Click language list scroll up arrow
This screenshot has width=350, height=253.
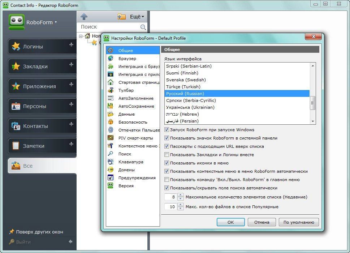click(x=312, y=66)
